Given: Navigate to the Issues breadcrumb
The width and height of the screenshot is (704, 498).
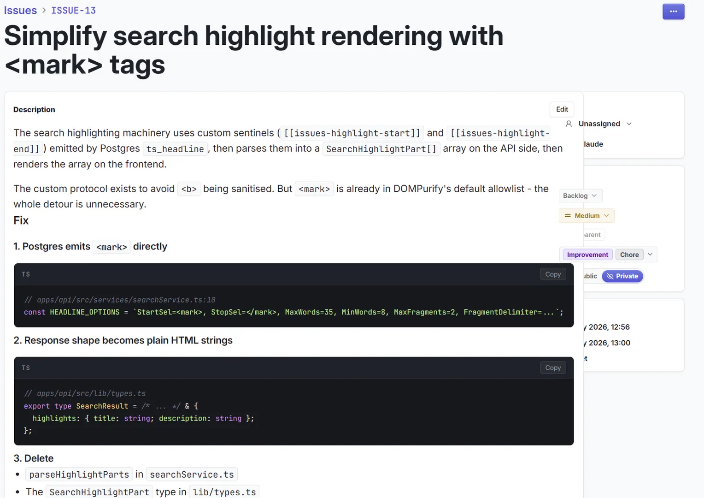Looking at the screenshot, I should click(20, 10).
